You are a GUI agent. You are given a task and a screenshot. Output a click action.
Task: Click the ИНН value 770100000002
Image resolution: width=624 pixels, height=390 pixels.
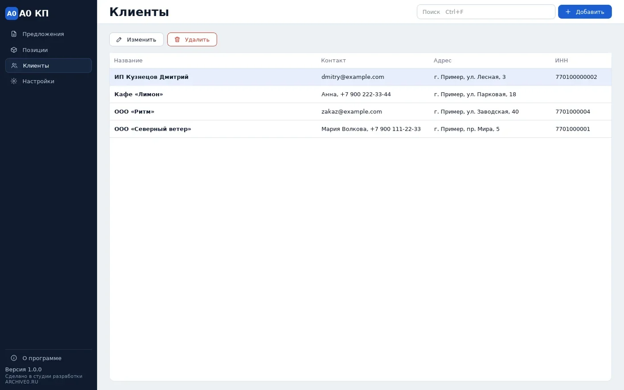[576, 77]
